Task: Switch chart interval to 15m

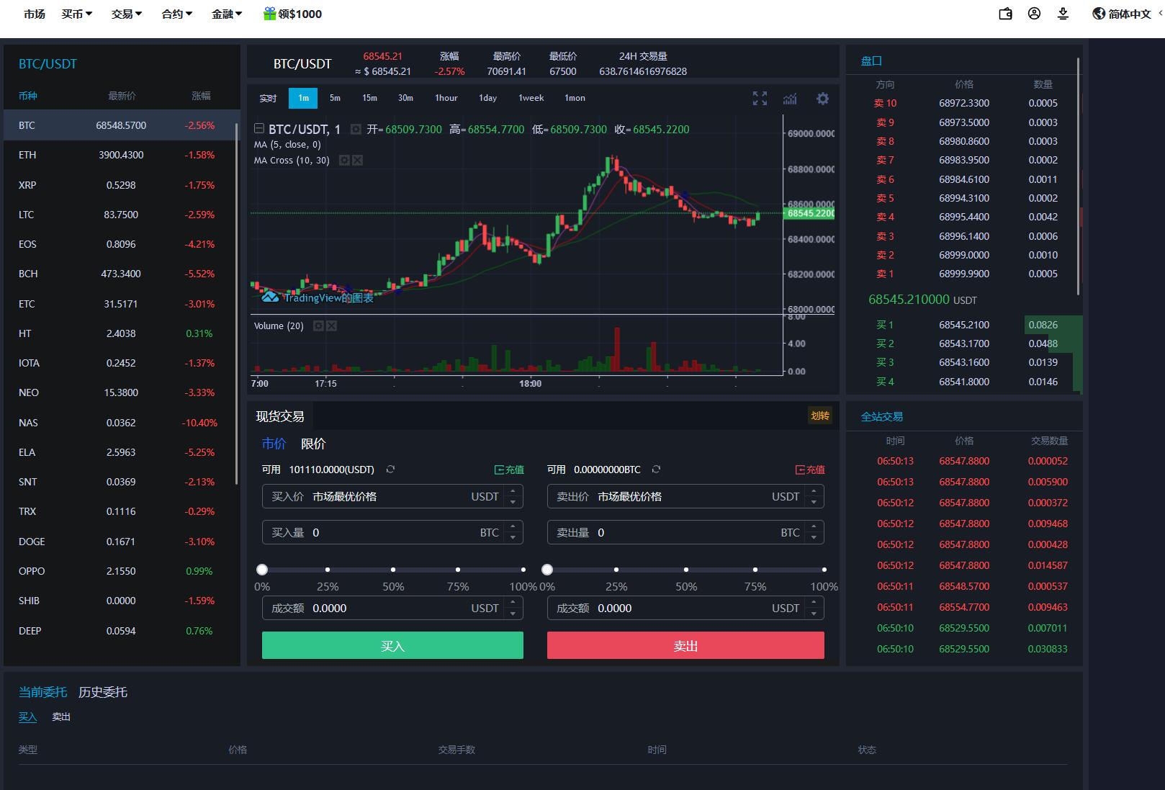Action: [x=369, y=98]
